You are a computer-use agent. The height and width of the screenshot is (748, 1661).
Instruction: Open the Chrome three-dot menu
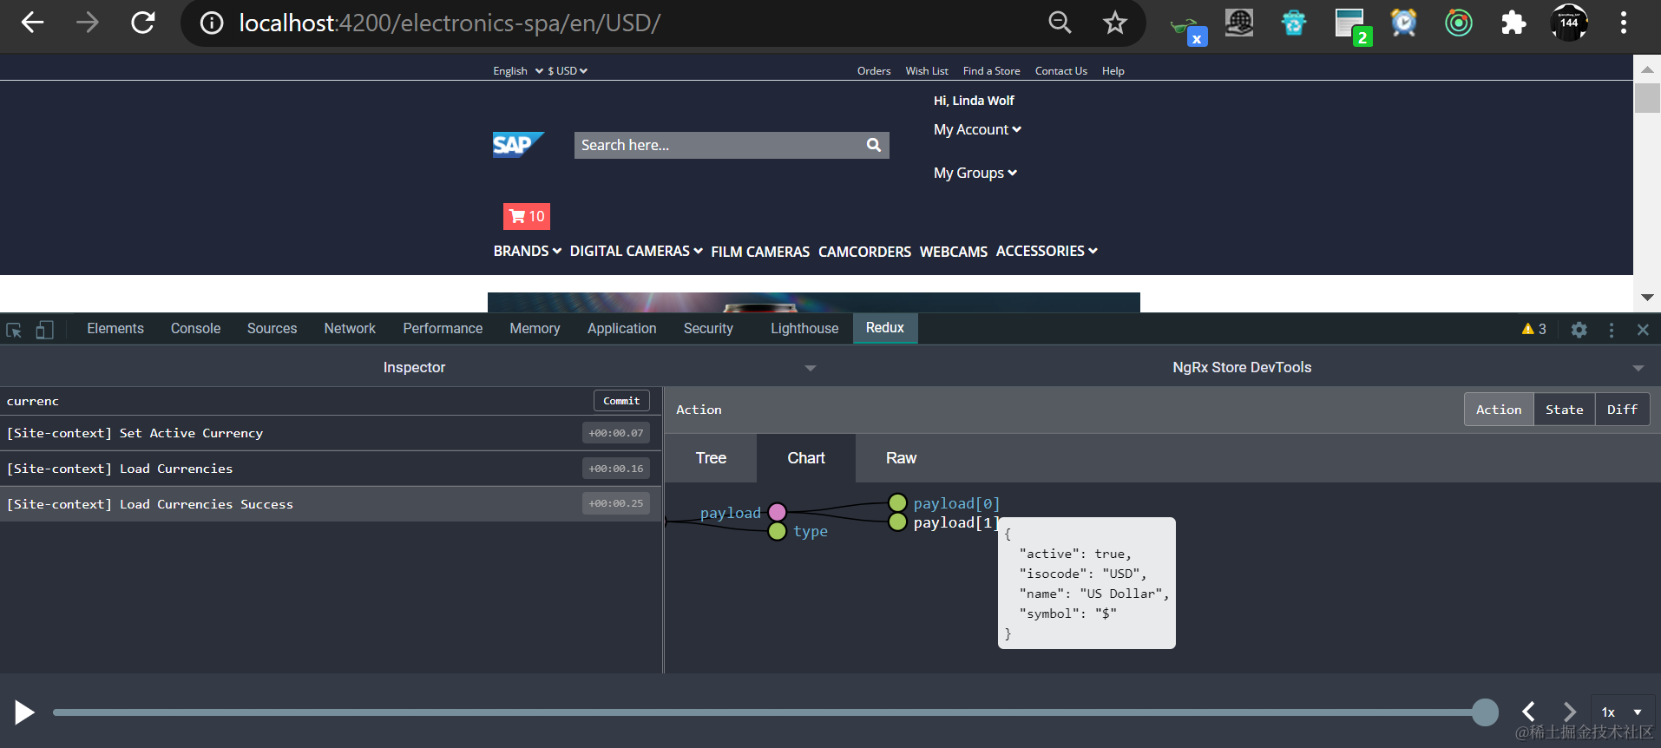[x=1623, y=23]
